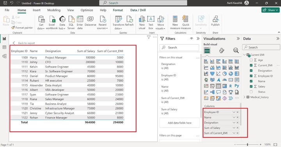Switch to Table view in sidebar
Screen dimensions: 281x147
(4, 47)
